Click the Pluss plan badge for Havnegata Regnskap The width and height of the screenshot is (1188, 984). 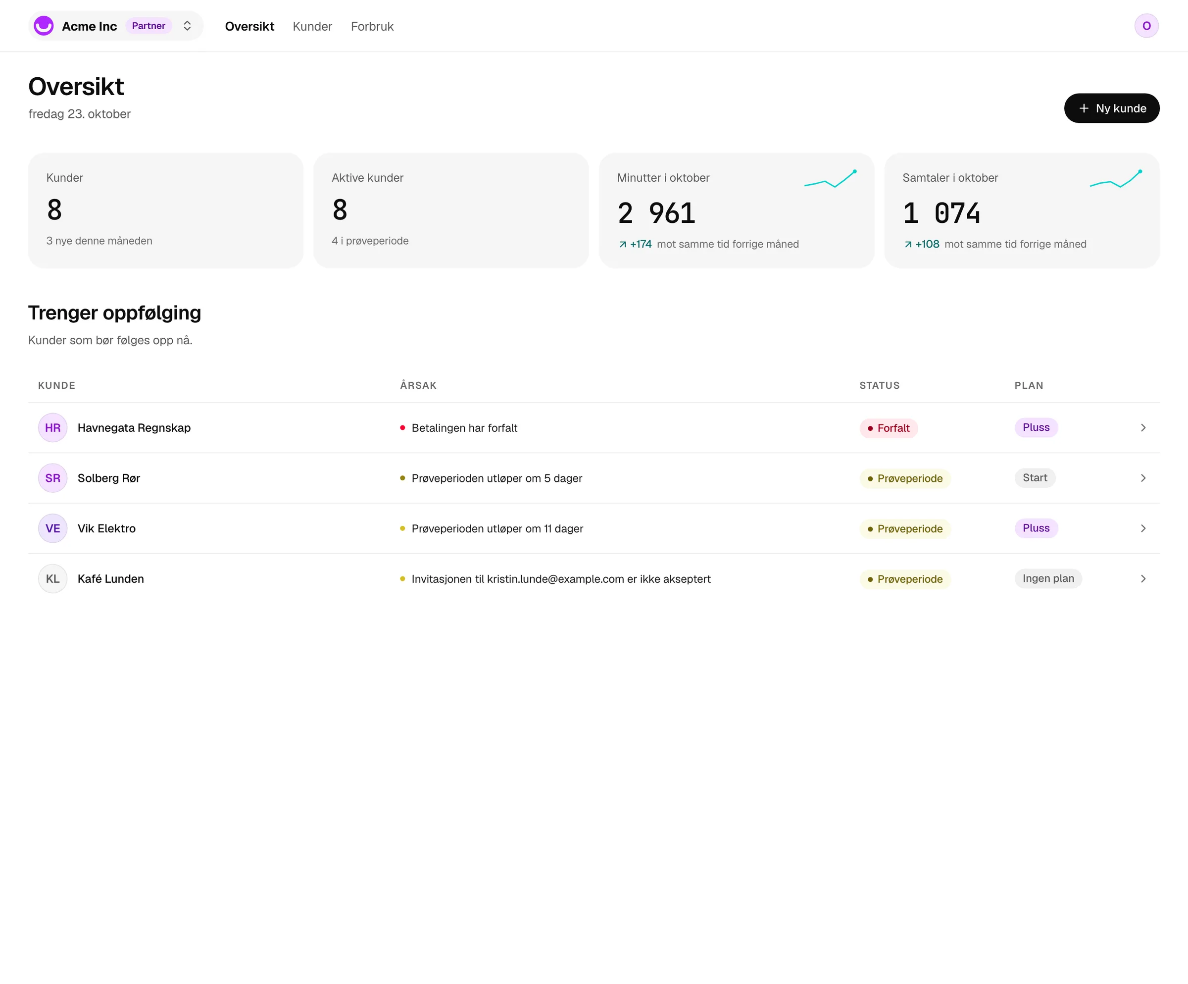tap(1036, 427)
